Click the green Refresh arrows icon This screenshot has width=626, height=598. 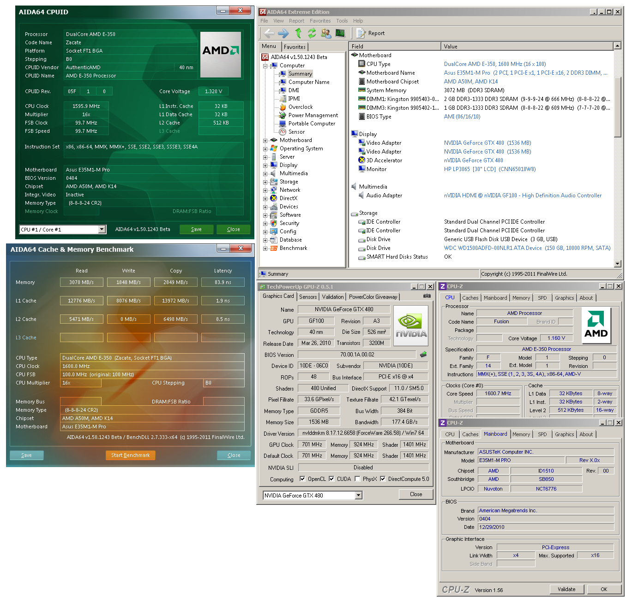click(312, 33)
